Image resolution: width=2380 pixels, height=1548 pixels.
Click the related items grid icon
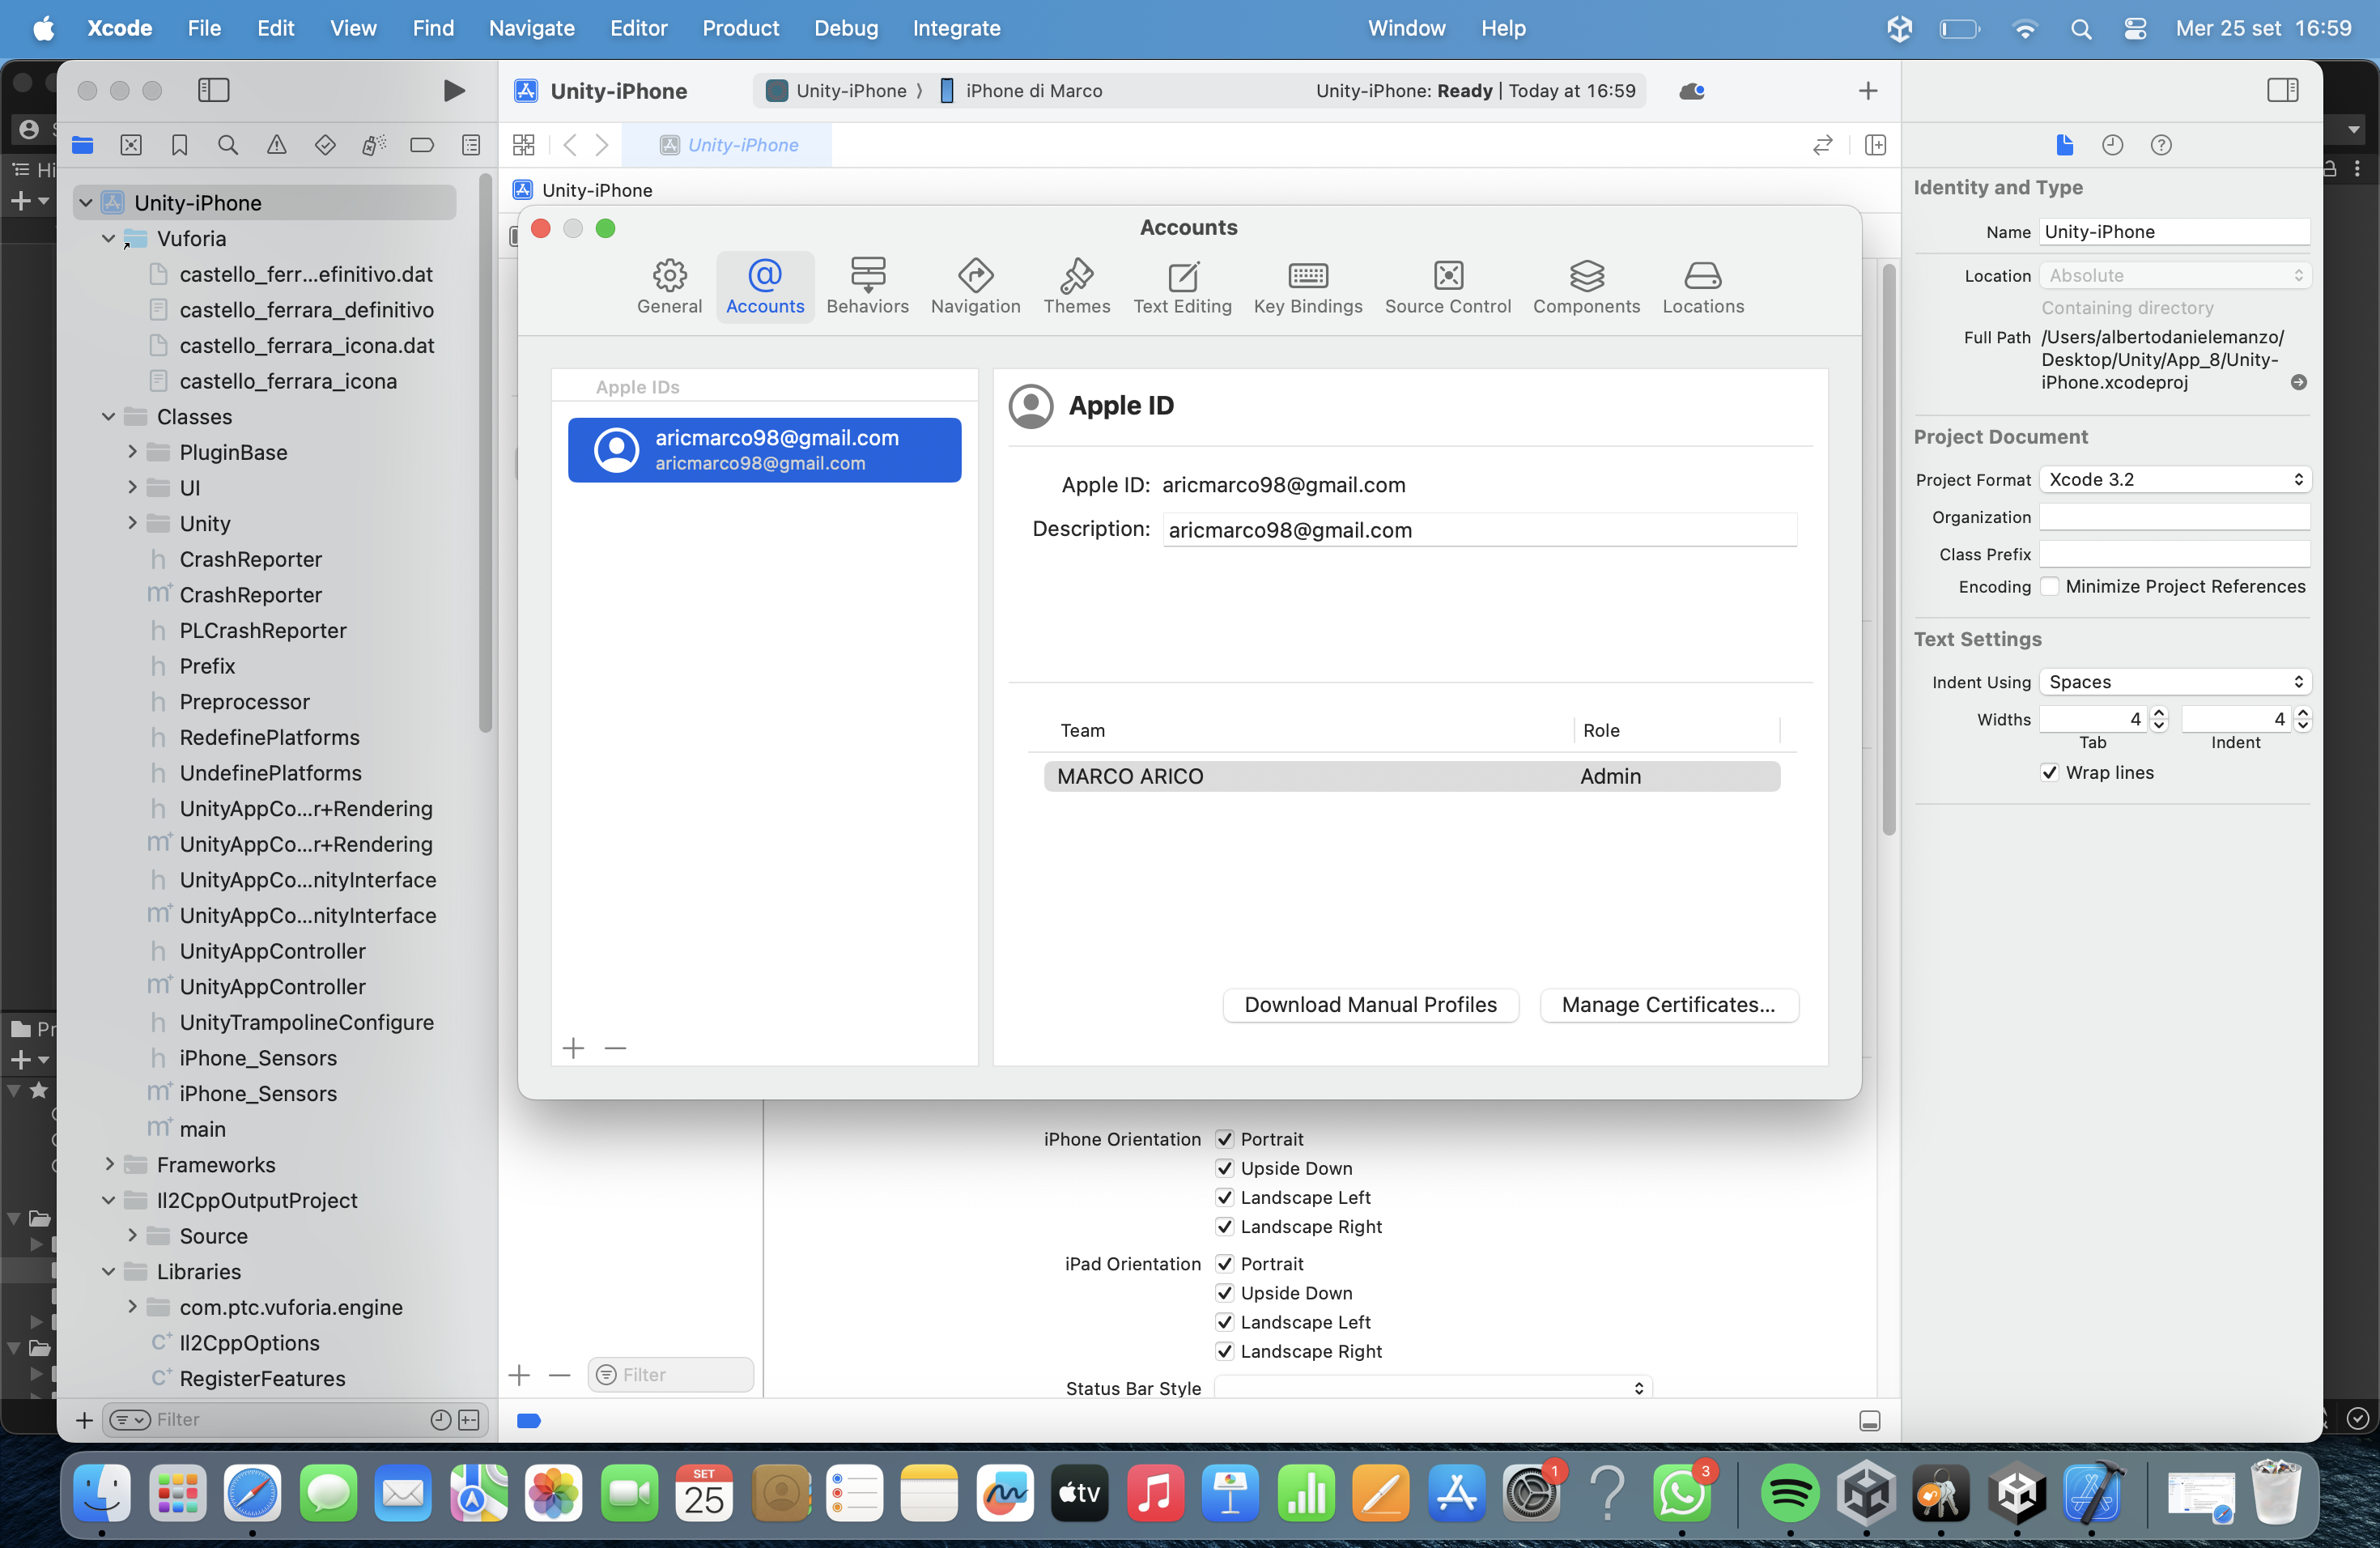[x=524, y=145]
